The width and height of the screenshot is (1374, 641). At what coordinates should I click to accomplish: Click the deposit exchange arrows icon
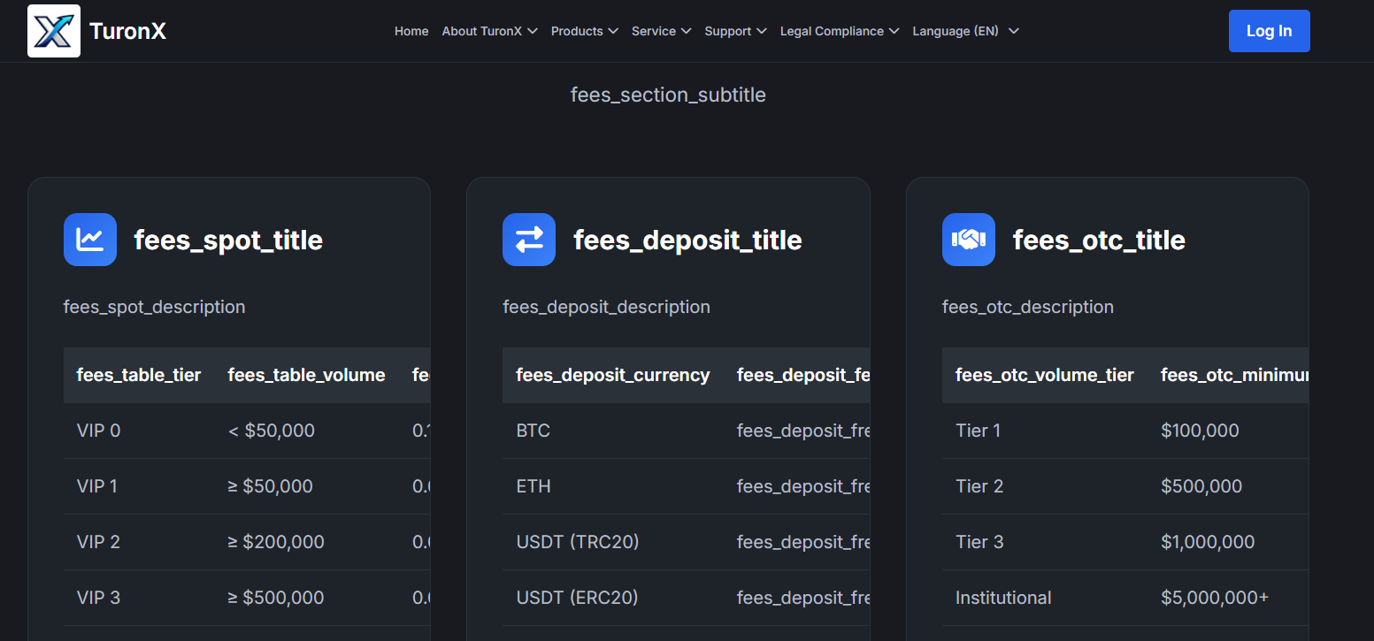click(x=529, y=240)
